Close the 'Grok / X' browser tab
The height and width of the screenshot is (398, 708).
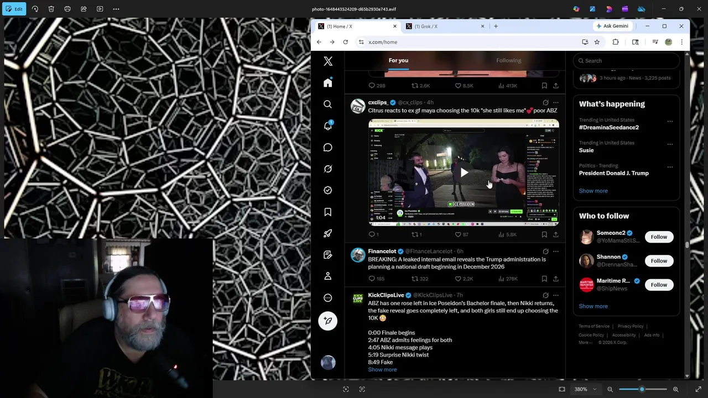(482, 26)
